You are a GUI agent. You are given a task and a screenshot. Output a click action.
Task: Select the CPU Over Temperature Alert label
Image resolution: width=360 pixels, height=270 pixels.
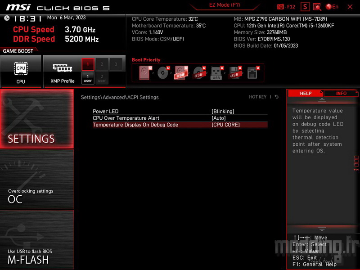click(126, 118)
